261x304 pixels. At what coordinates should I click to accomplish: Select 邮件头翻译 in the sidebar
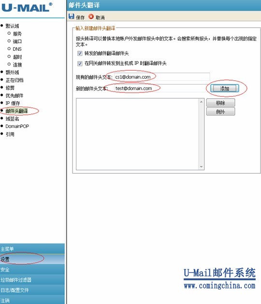click(x=16, y=111)
